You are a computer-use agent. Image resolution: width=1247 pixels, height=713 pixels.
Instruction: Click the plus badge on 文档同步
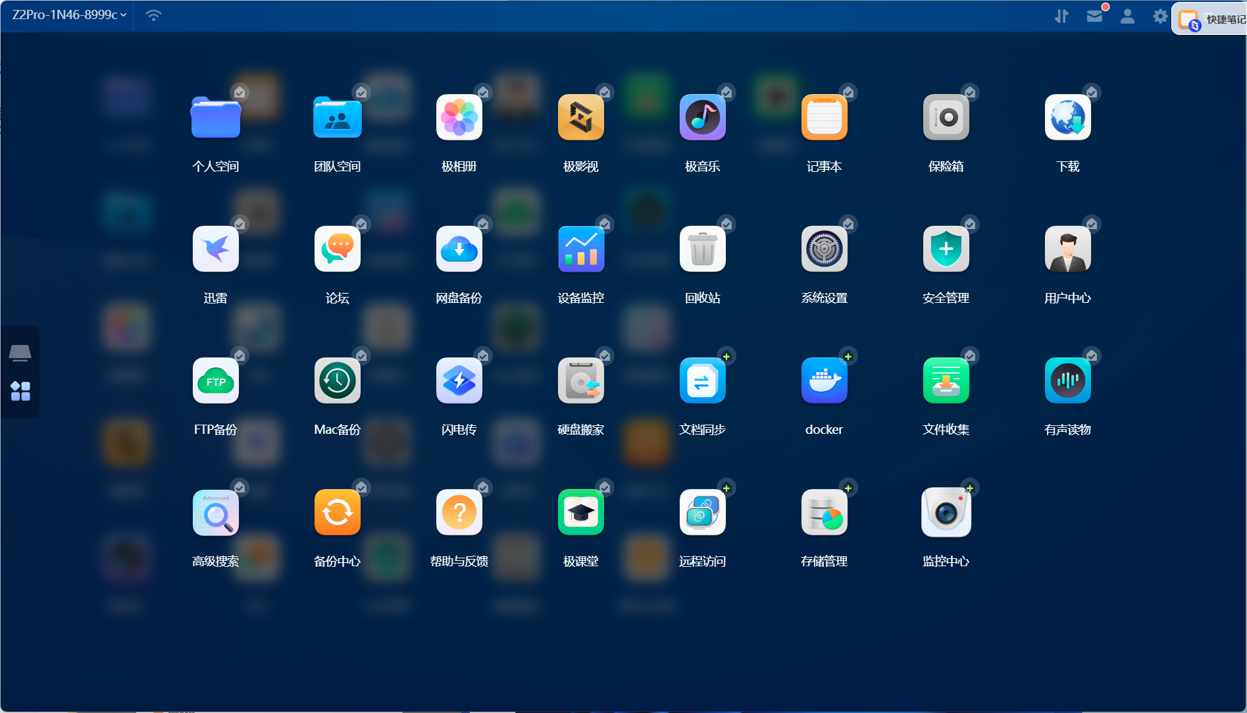tap(726, 356)
